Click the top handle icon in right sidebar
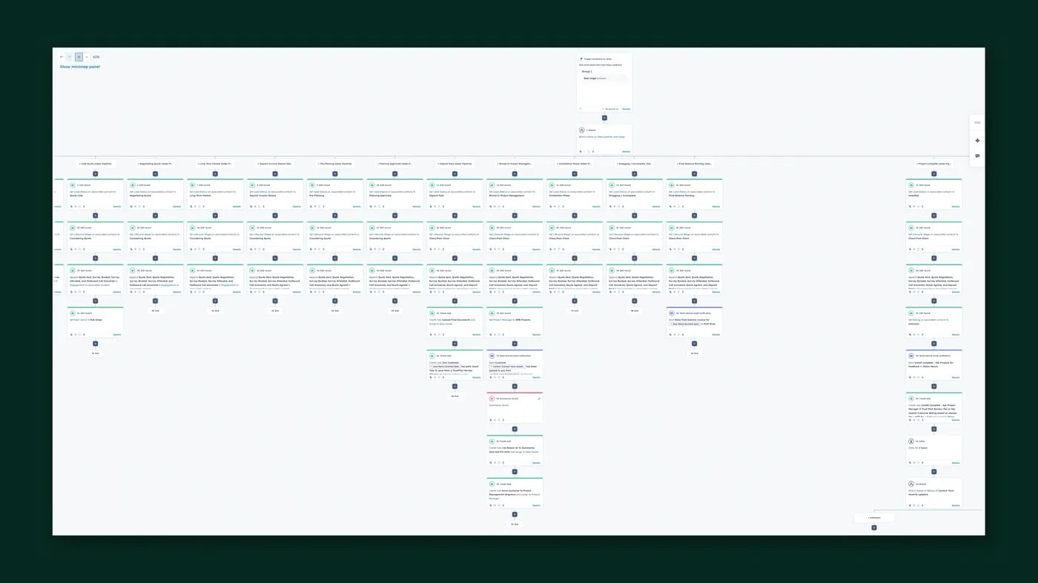Image resolution: width=1038 pixels, height=583 pixels. 977,123
